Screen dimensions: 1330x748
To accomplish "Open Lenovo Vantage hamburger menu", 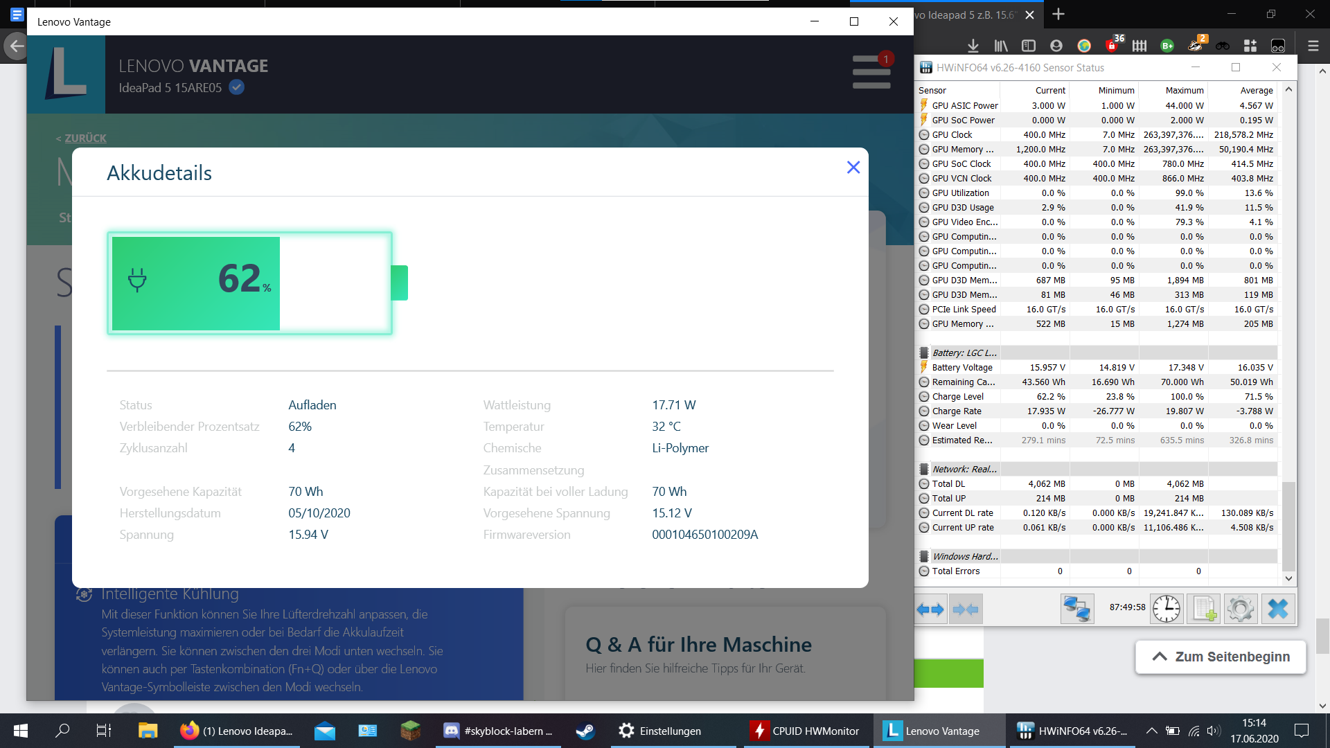I will [871, 71].
